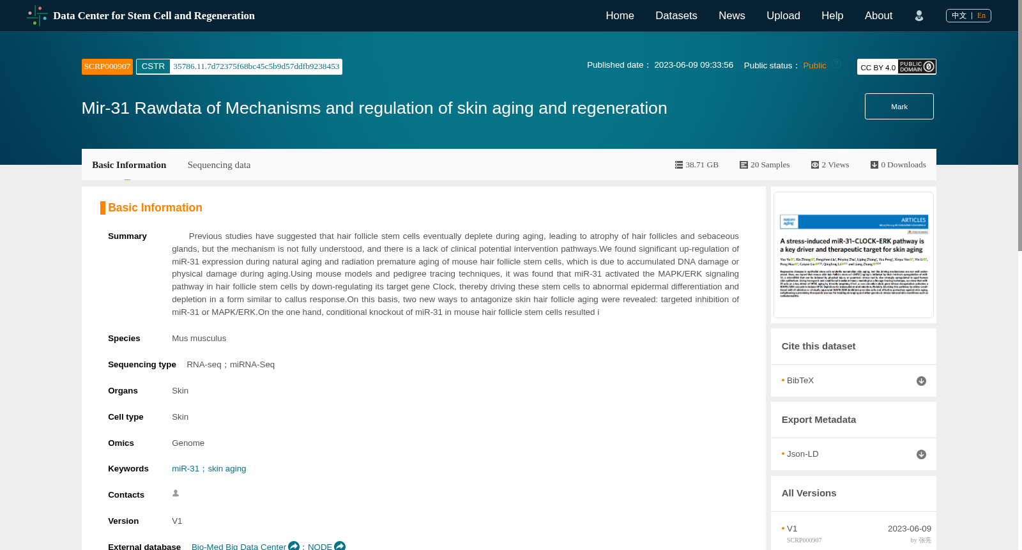Follow the skin aging keyword link
Viewport: 1022px width, 550px height.
click(227, 469)
